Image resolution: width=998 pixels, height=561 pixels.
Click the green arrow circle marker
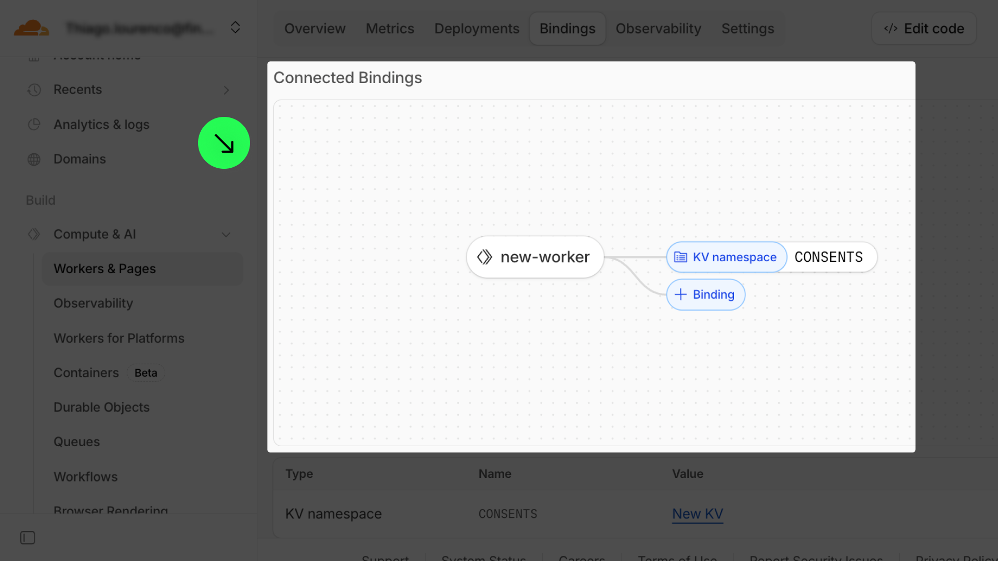224,143
